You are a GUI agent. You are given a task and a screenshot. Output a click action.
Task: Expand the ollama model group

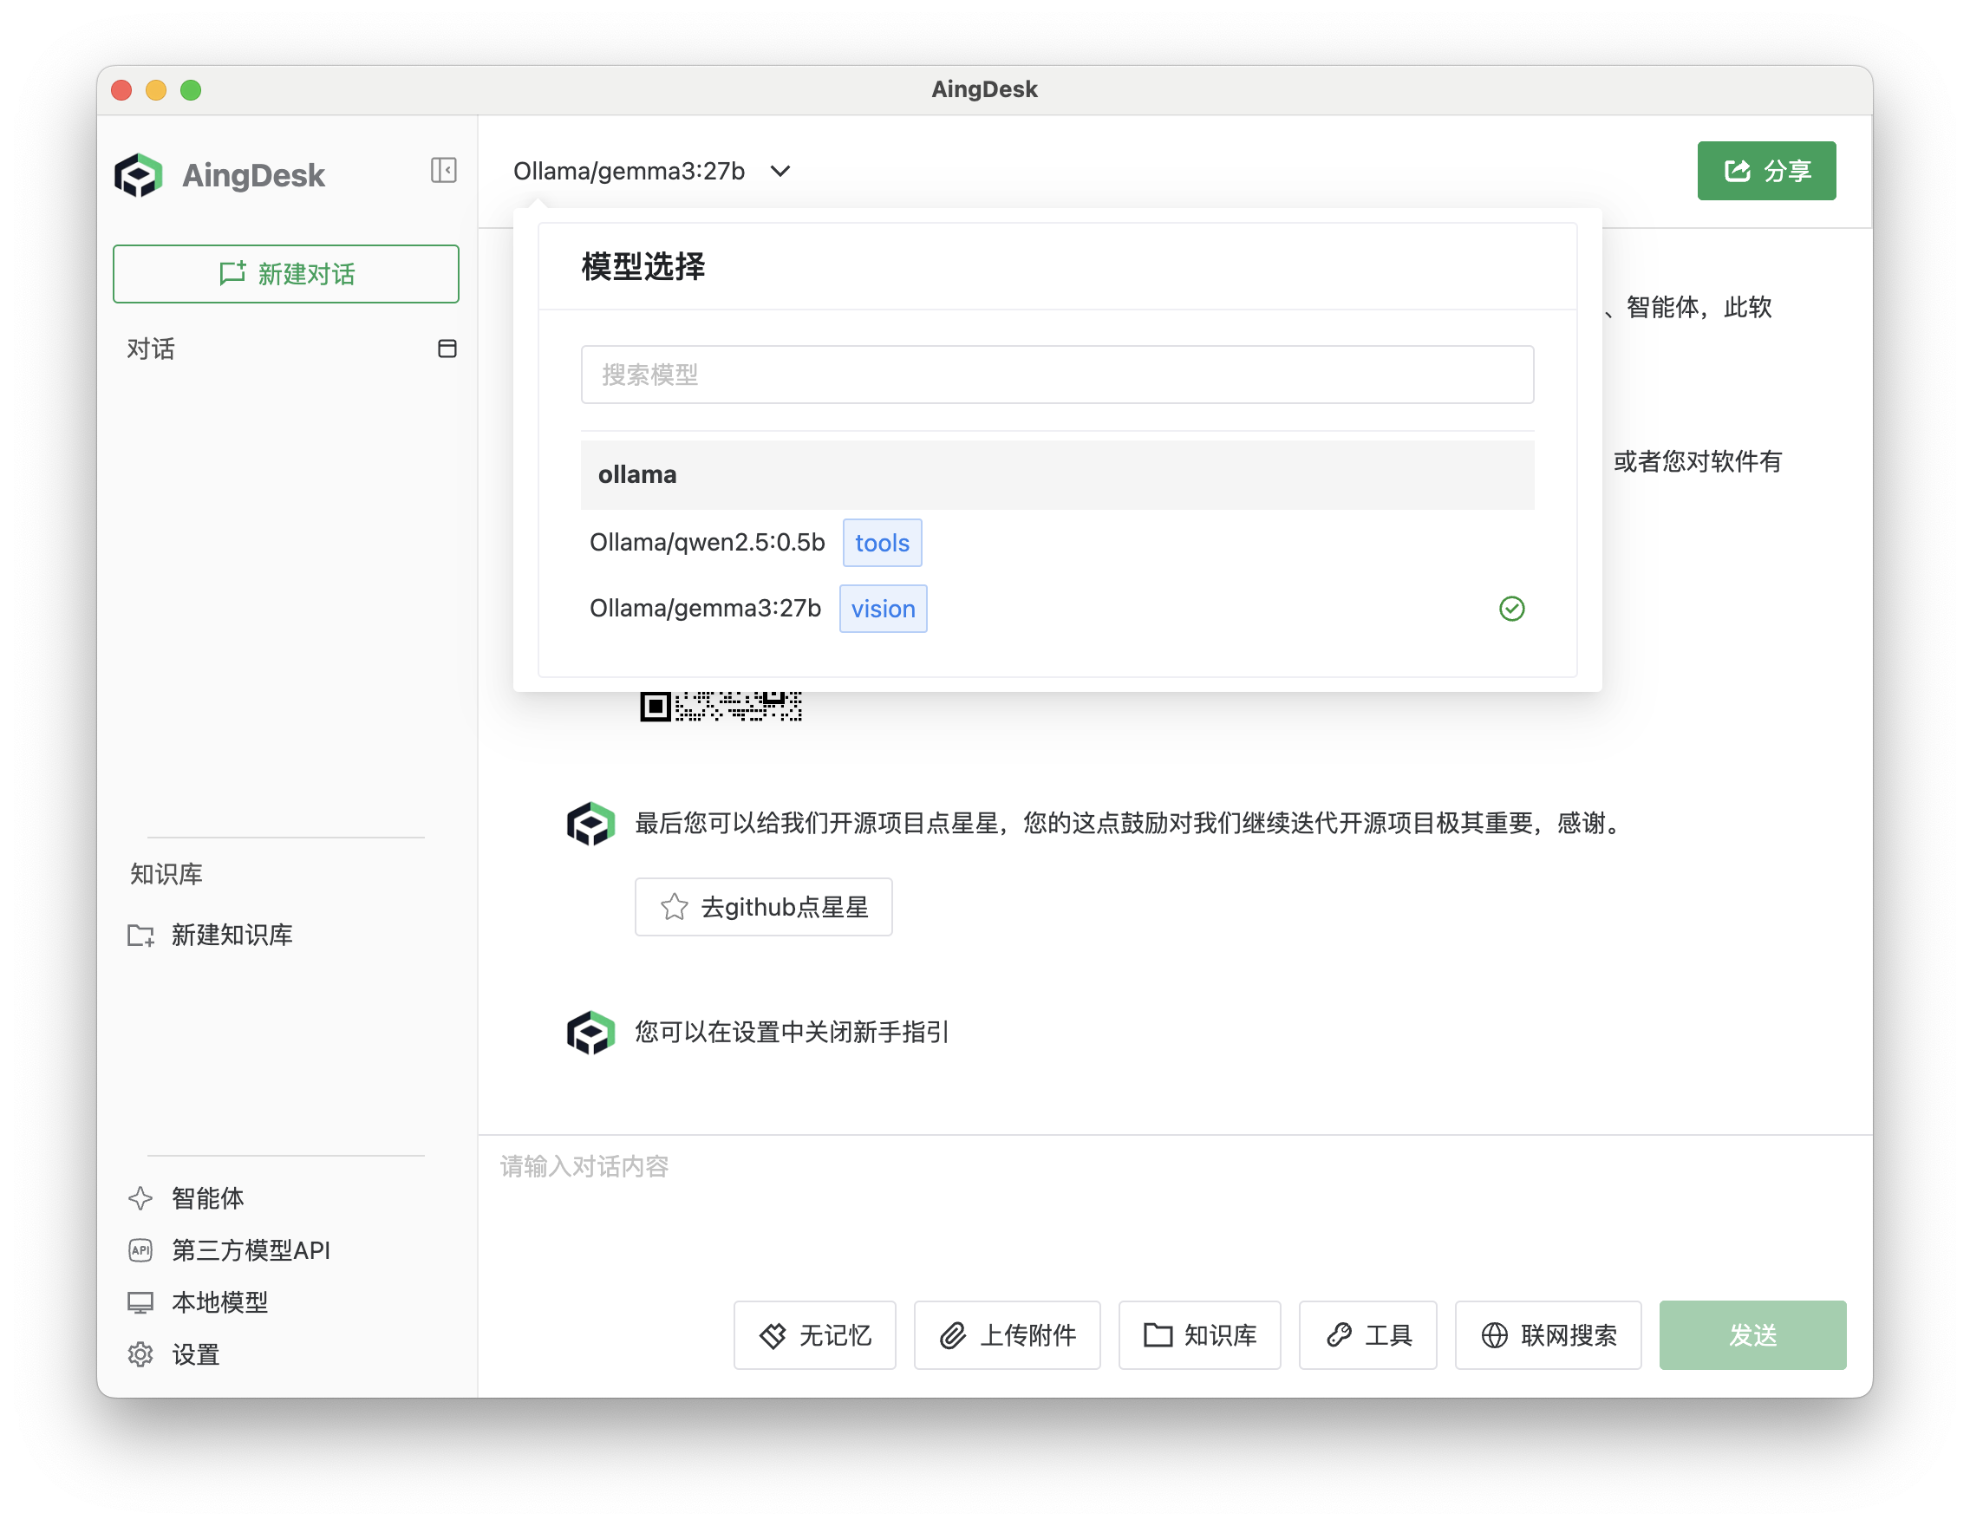[637, 474]
